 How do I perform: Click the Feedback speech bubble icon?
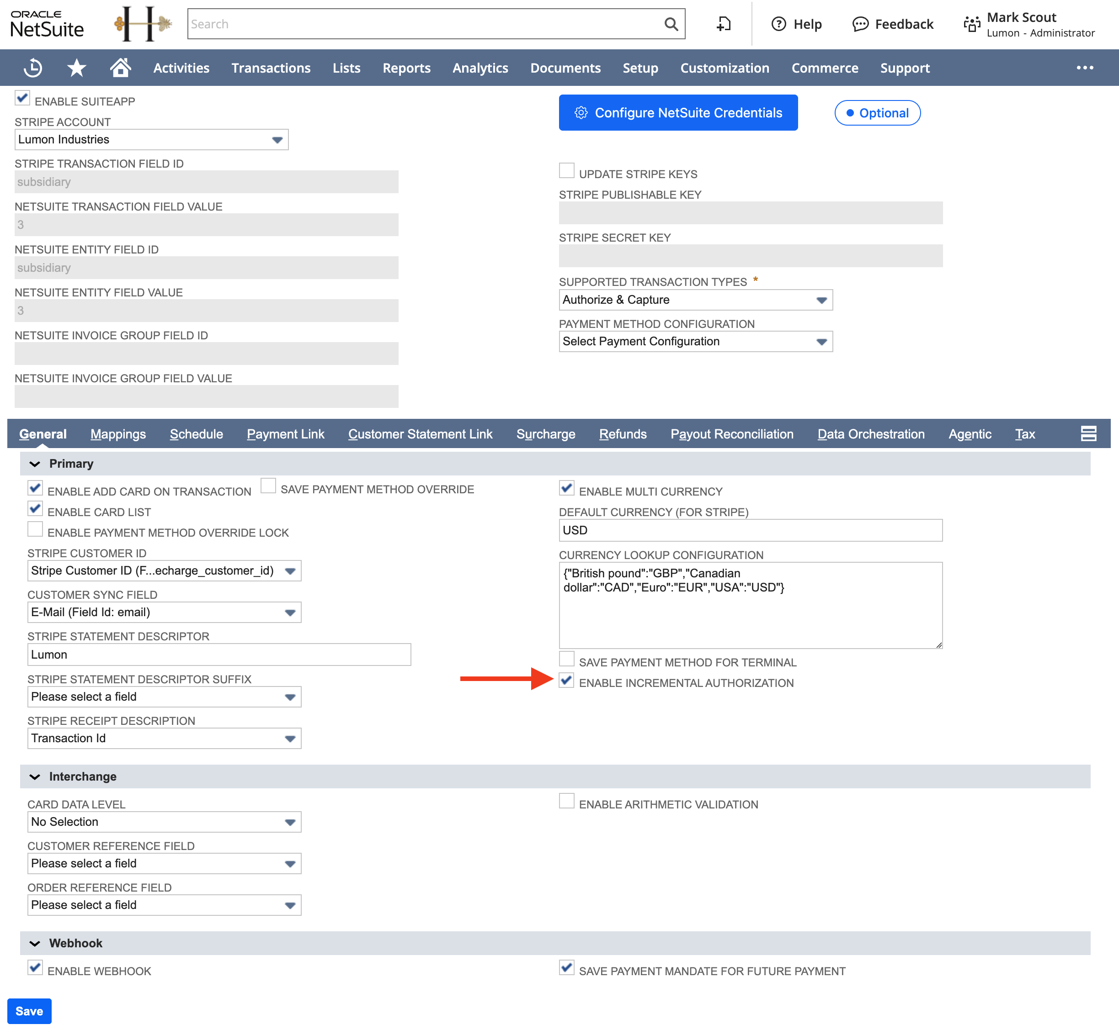click(x=860, y=24)
